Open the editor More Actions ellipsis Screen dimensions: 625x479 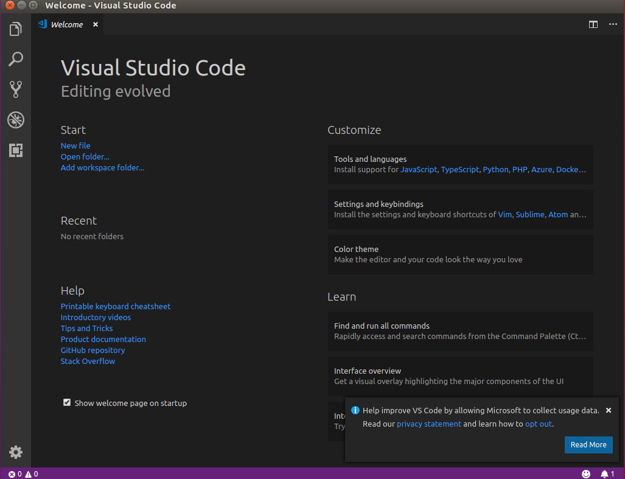612,24
